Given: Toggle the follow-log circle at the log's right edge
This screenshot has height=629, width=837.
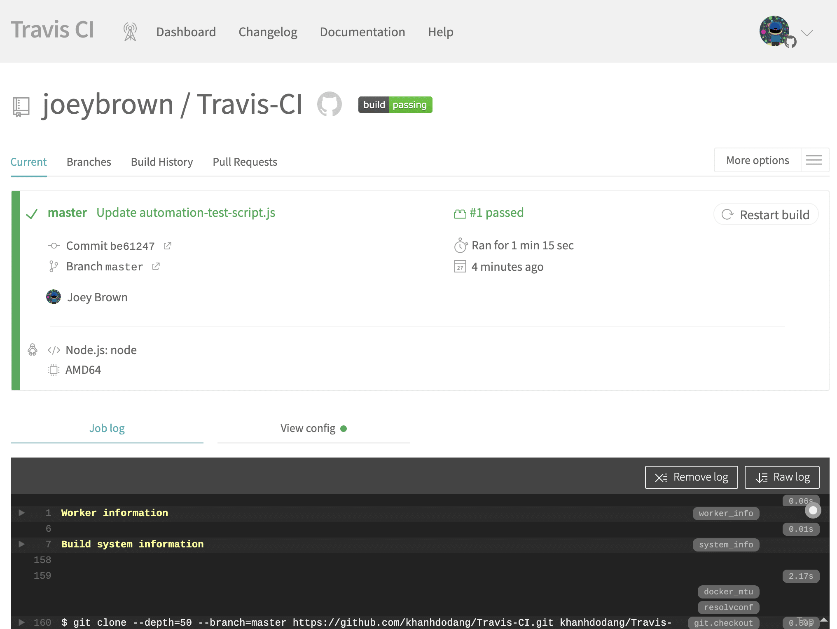Looking at the screenshot, I should tap(813, 510).
